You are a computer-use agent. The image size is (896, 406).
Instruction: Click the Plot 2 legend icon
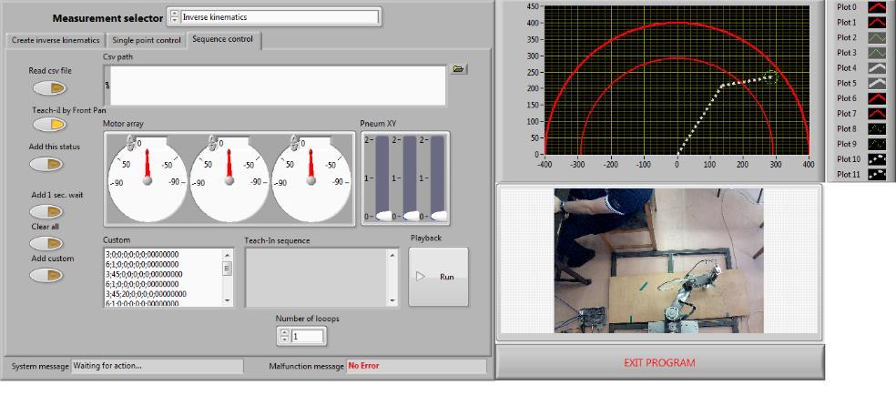tap(877, 37)
